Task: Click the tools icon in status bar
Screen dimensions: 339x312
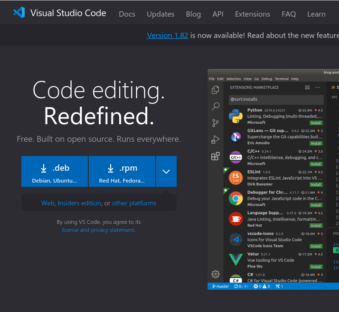Action: pos(277,286)
